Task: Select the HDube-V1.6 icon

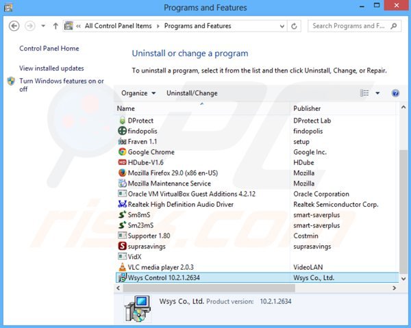Action: (122, 162)
